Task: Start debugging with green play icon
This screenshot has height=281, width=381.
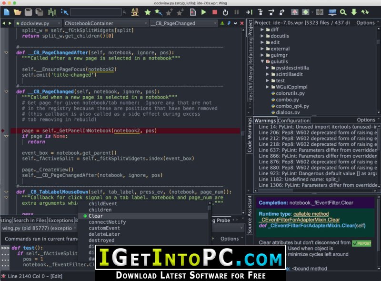Action: [204, 12]
